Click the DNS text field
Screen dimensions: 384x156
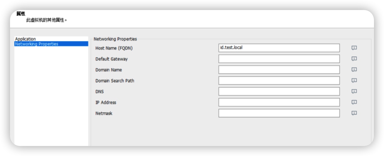click(279, 91)
